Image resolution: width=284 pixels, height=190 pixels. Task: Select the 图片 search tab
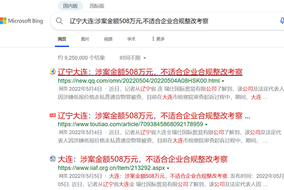click(85, 39)
